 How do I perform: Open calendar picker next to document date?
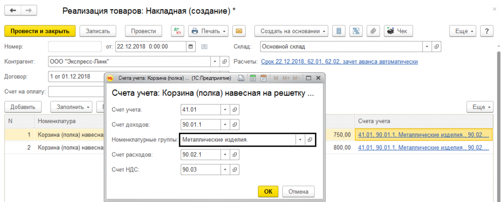[191, 46]
